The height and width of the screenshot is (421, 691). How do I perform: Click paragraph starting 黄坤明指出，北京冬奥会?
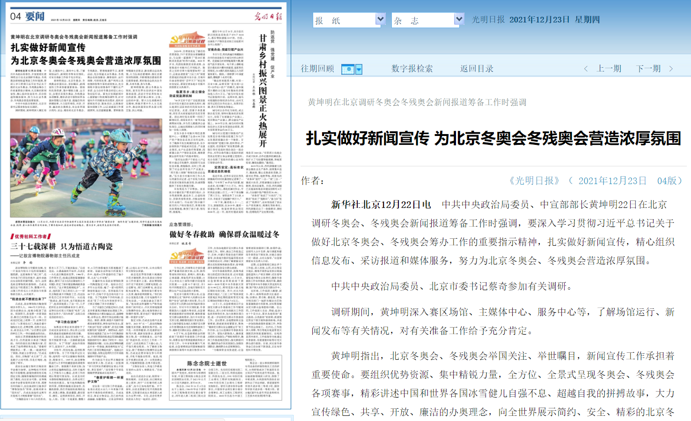click(493, 384)
